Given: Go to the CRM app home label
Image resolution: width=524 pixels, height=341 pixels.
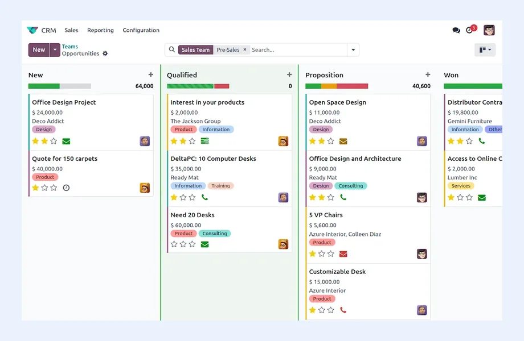Looking at the screenshot, I should tap(49, 30).
